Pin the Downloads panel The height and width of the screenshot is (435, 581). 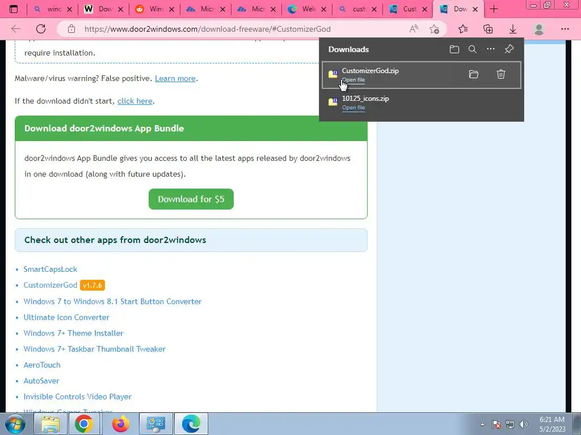coord(509,49)
